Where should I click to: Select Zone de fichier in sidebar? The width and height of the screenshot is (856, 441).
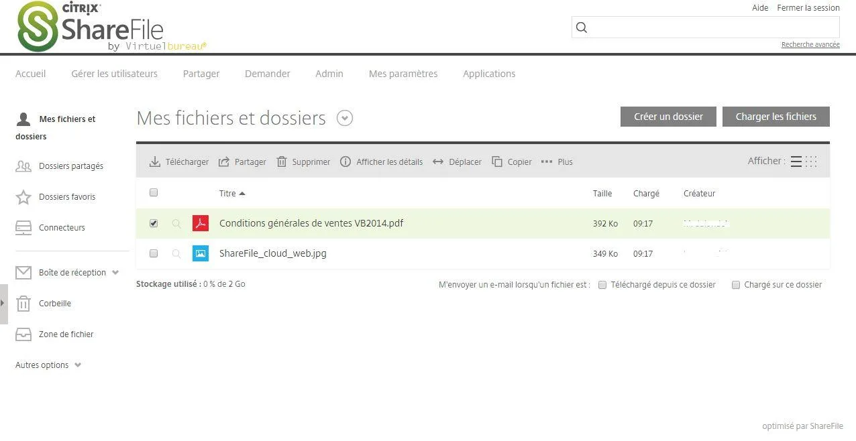(66, 334)
